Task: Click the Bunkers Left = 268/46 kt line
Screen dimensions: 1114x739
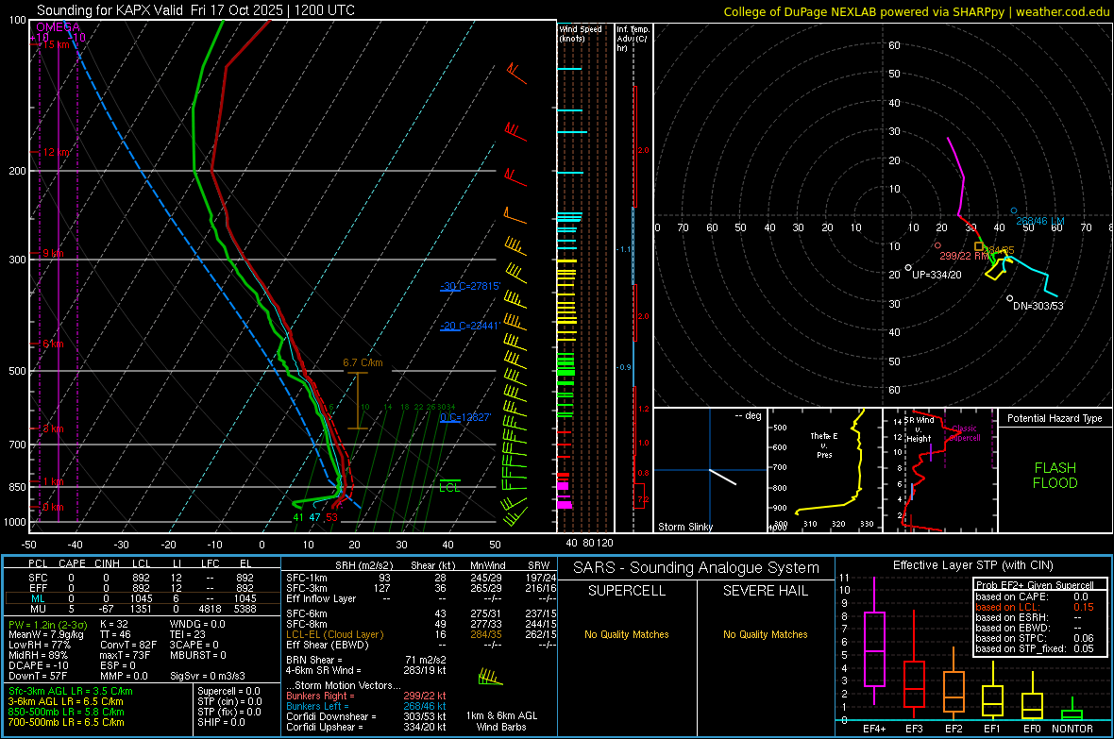Action: [366, 706]
